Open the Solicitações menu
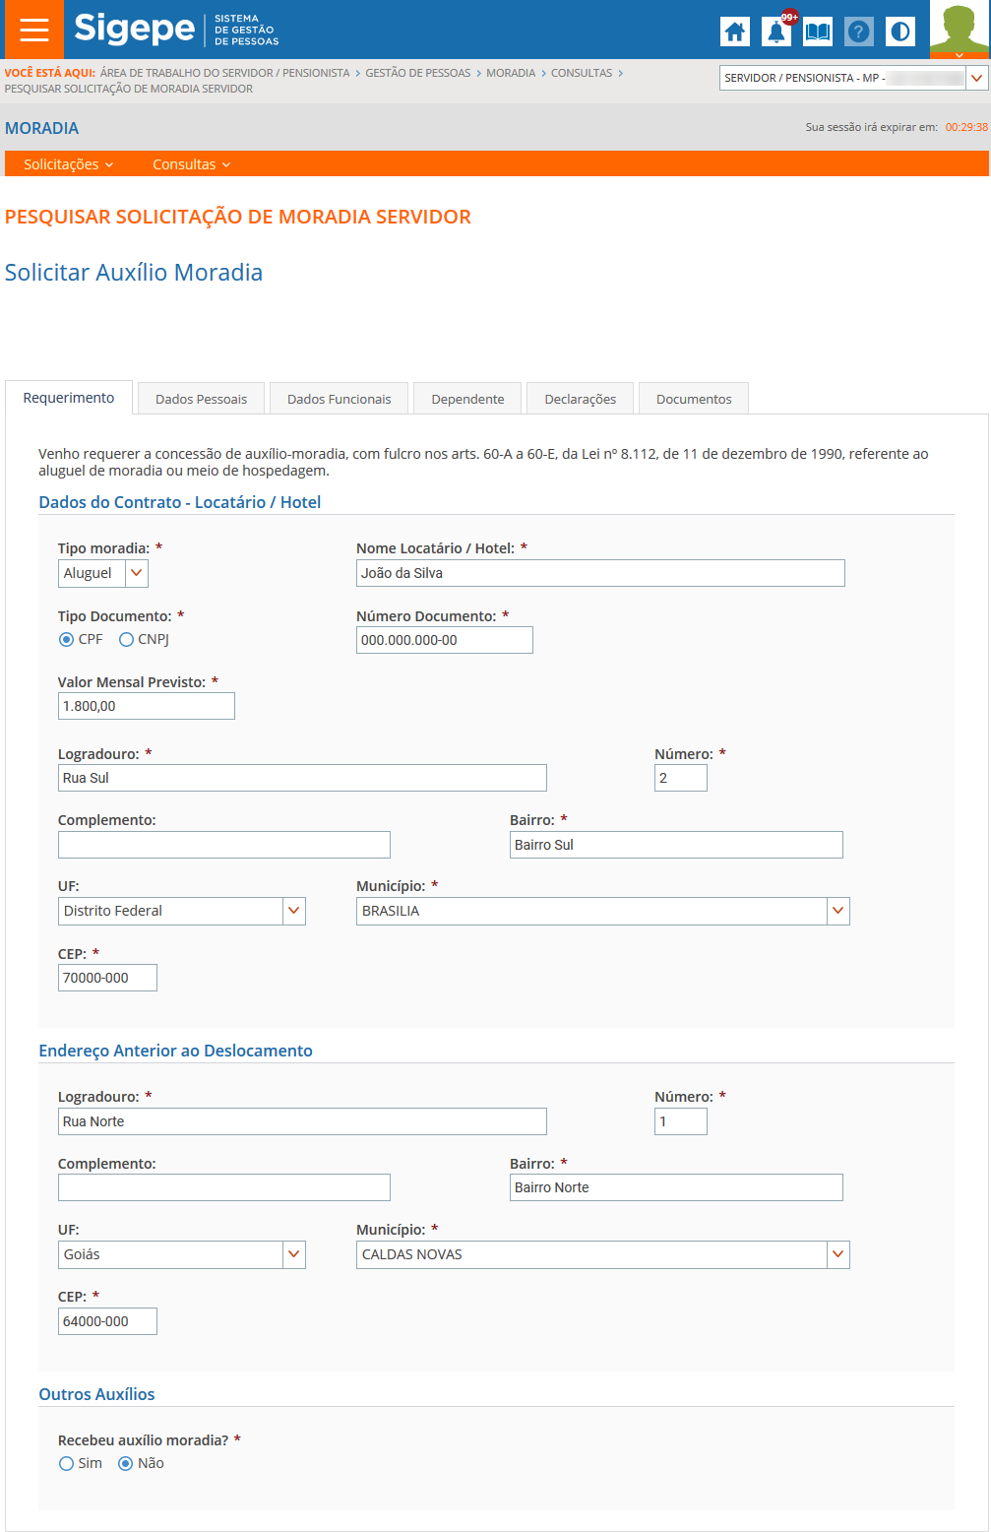 (68, 164)
